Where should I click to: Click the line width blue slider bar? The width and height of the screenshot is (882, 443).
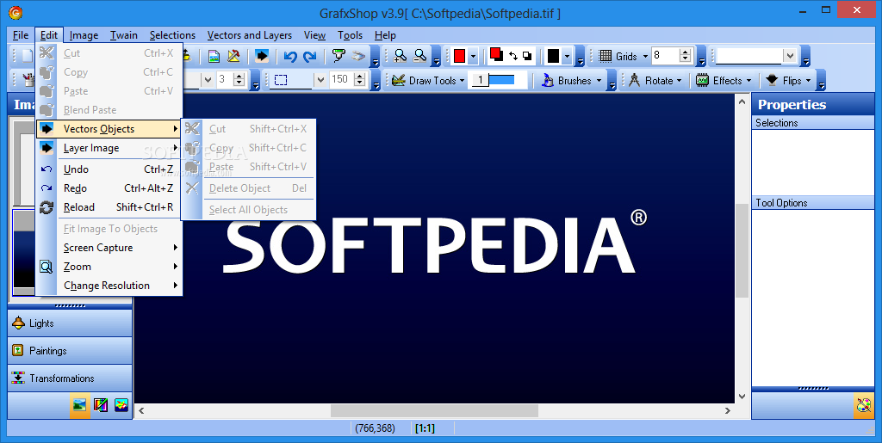pyautogui.click(x=501, y=80)
